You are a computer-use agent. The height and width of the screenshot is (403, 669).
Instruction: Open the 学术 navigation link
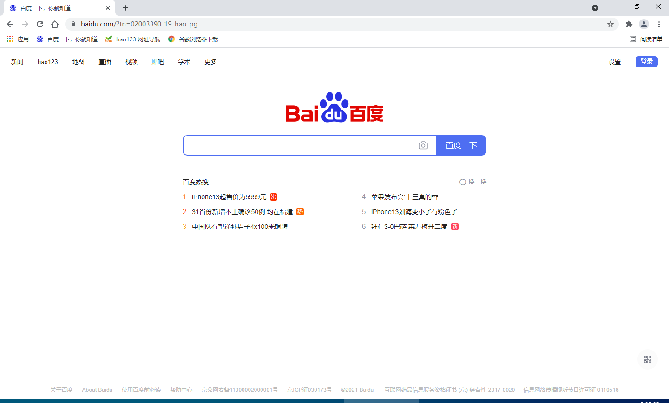coord(184,62)
